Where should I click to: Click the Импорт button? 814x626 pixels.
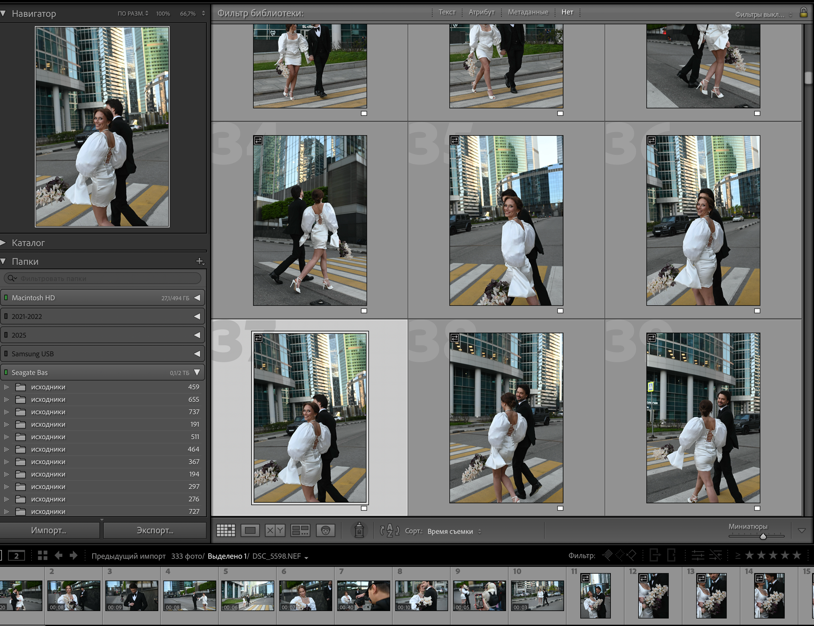coord(49,530)
